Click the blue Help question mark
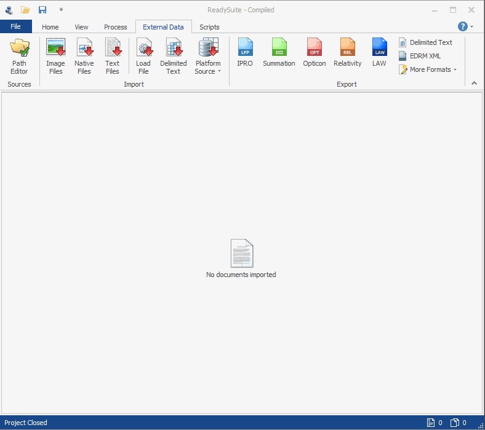 [463, 26]
